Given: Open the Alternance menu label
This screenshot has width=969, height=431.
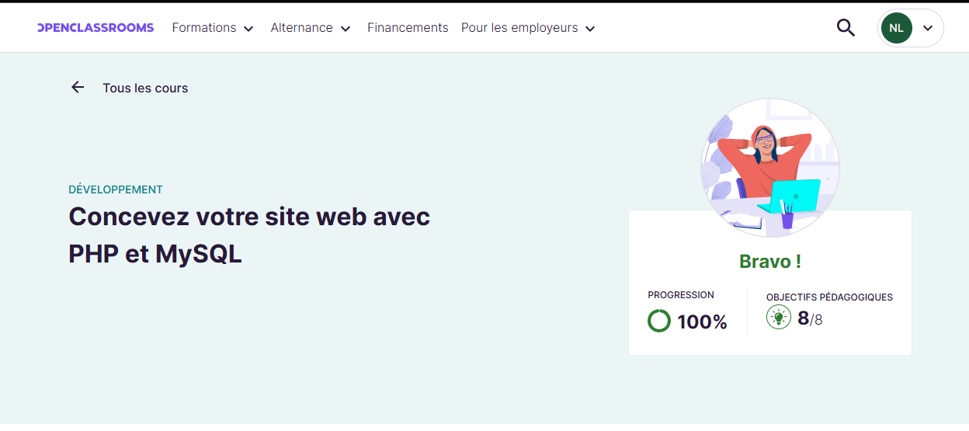Looking at the screenshot, I should coord(301,28).
